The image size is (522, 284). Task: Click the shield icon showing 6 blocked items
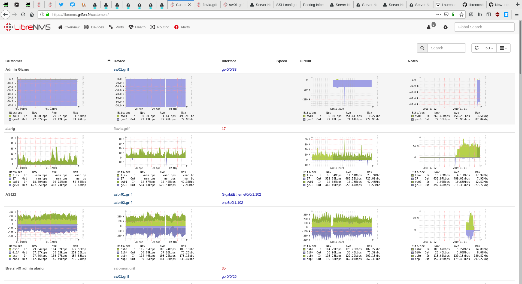(x=449, y=14)
